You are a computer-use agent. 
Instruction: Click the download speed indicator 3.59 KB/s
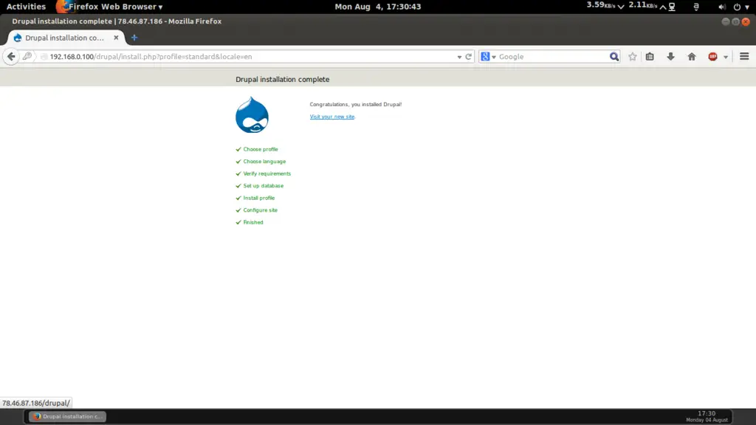[x=605, y=5]
